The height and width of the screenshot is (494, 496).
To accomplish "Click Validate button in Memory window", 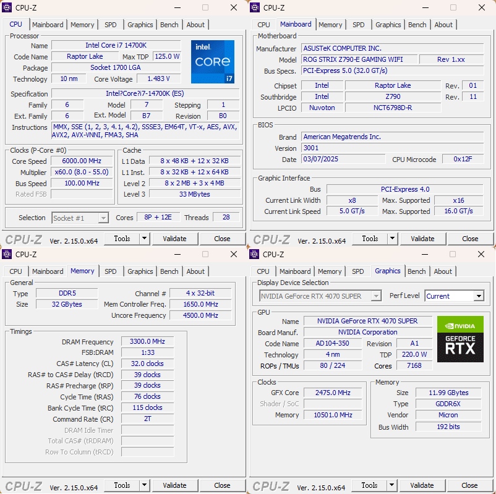I will [174, 485].
